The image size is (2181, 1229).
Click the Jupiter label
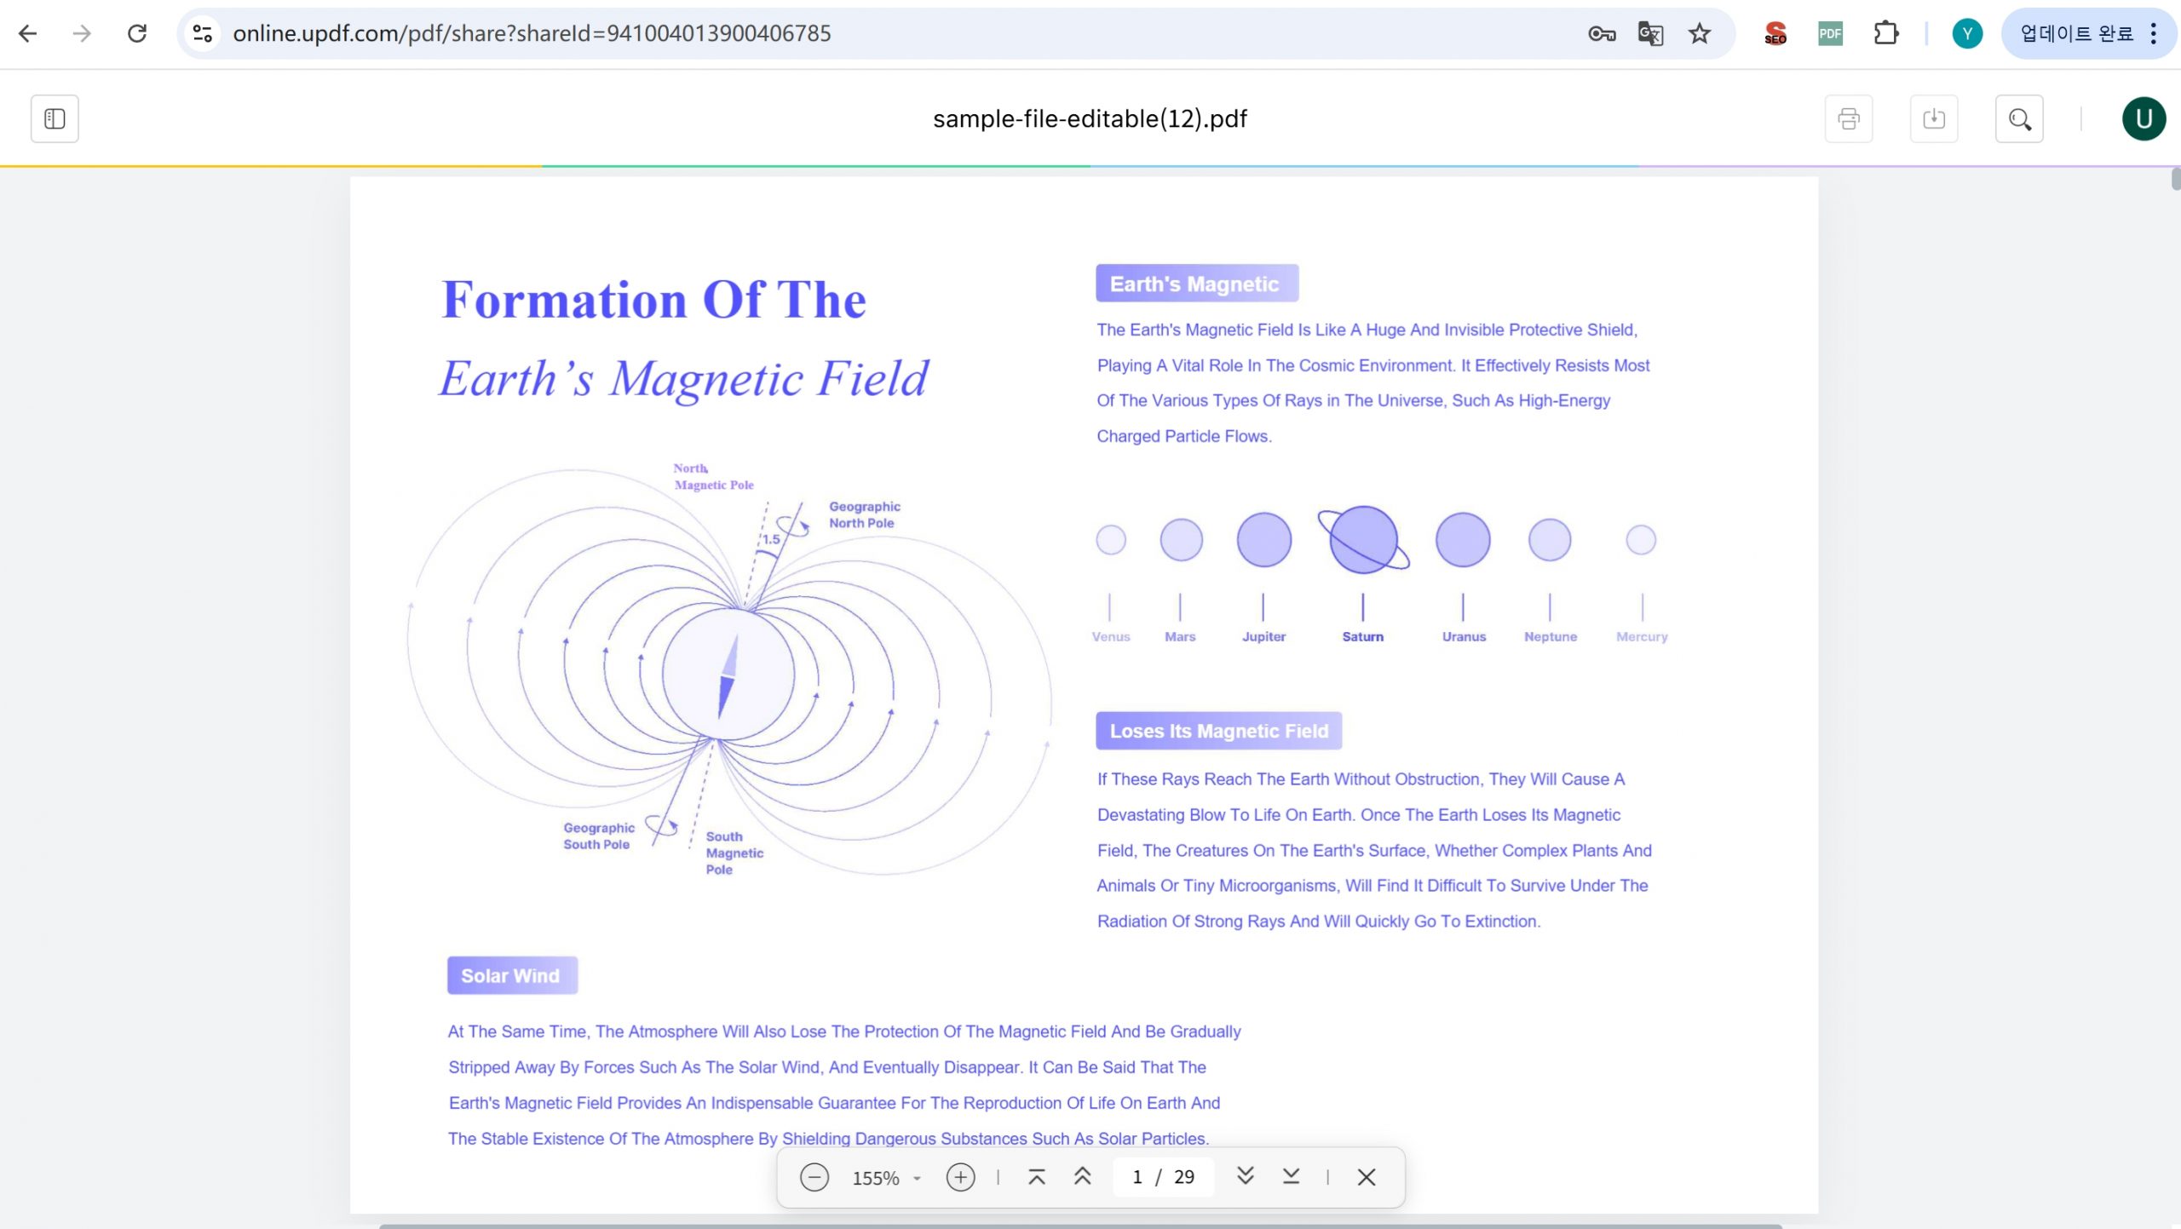[1263, 636]
